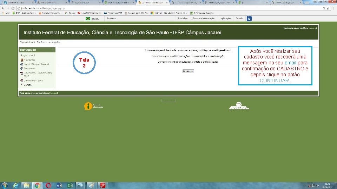Image resolution: width=337 pixels, height=189 pixels.
Task: Switch to the Retificação_RESULTADO tab
Action: [x=220, y=2]
